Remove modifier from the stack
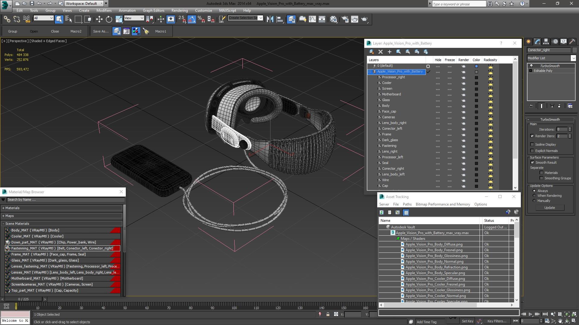This screenshot has height=325, width=579. (559, 106)
